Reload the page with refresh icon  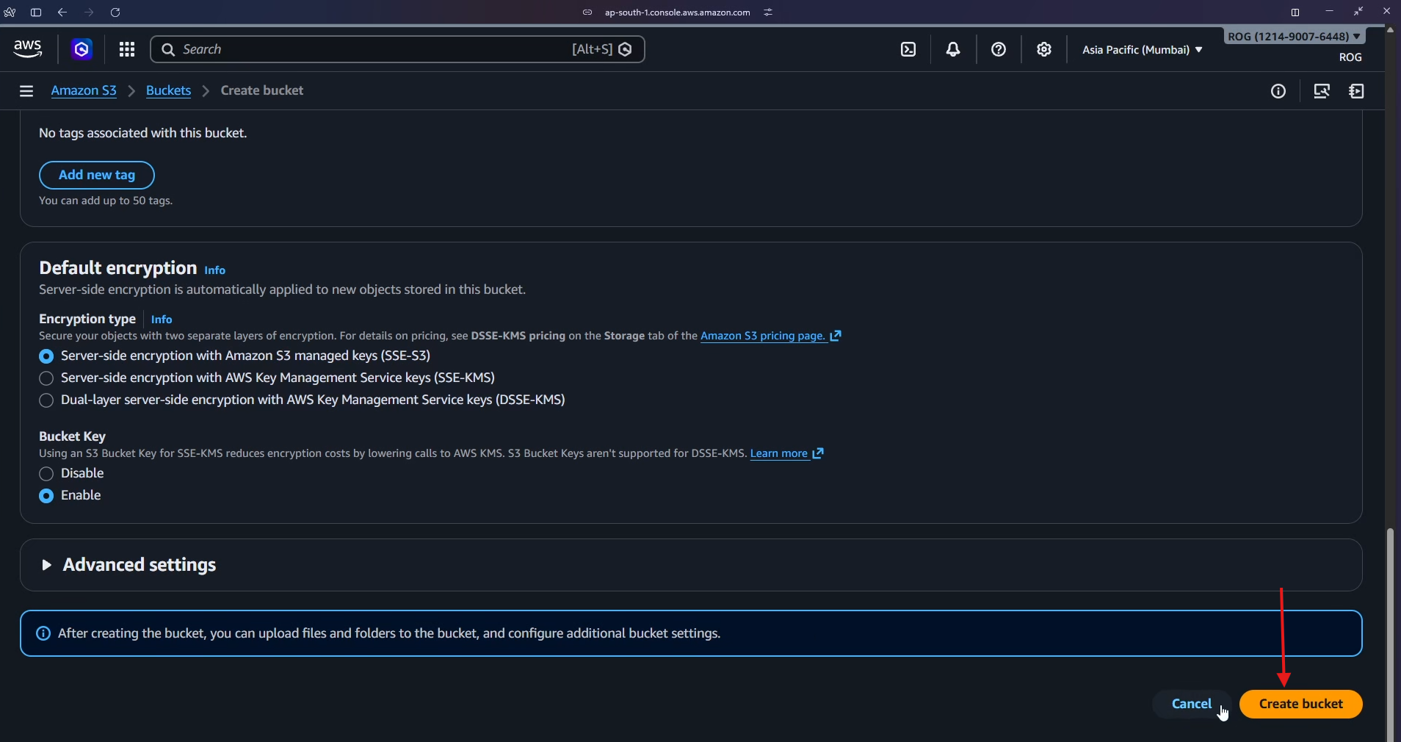click(115, 12)
